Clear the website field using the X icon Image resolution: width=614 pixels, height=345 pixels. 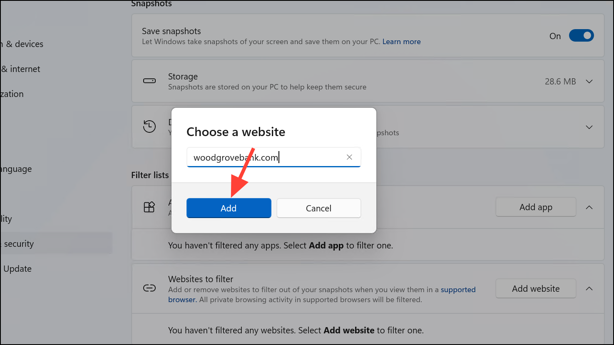(349, 157)
